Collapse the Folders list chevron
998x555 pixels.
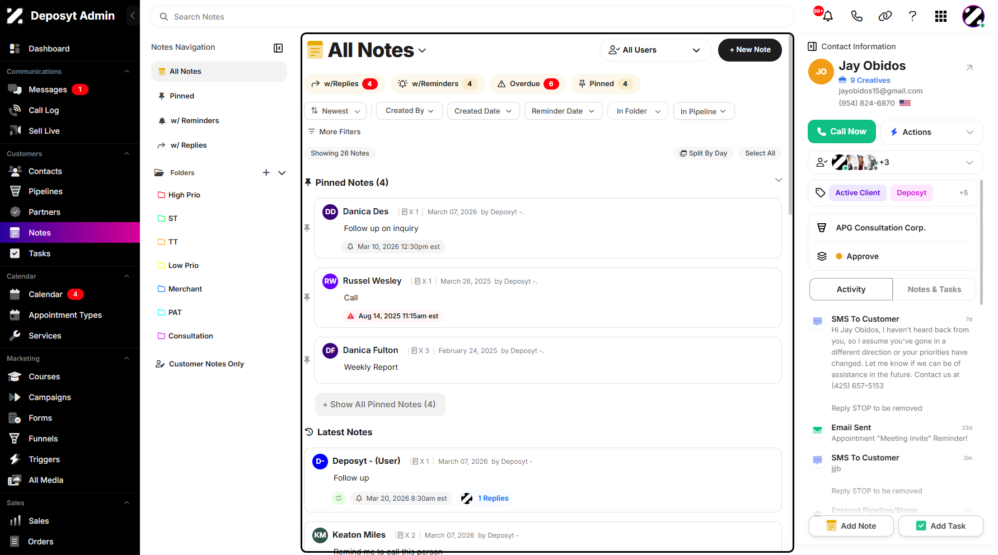282,173
